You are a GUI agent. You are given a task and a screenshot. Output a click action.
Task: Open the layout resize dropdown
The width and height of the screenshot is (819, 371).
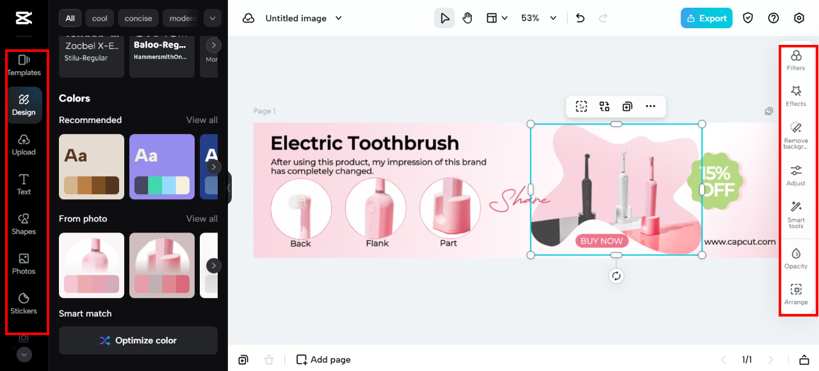[497, 18]
